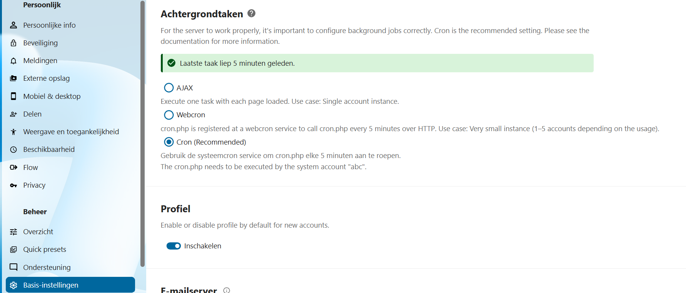Open the Achtergrondtaken help question-mark icon
Viewport: 686px width, 293px height.
pyautogui.click(x=251, y=13)
